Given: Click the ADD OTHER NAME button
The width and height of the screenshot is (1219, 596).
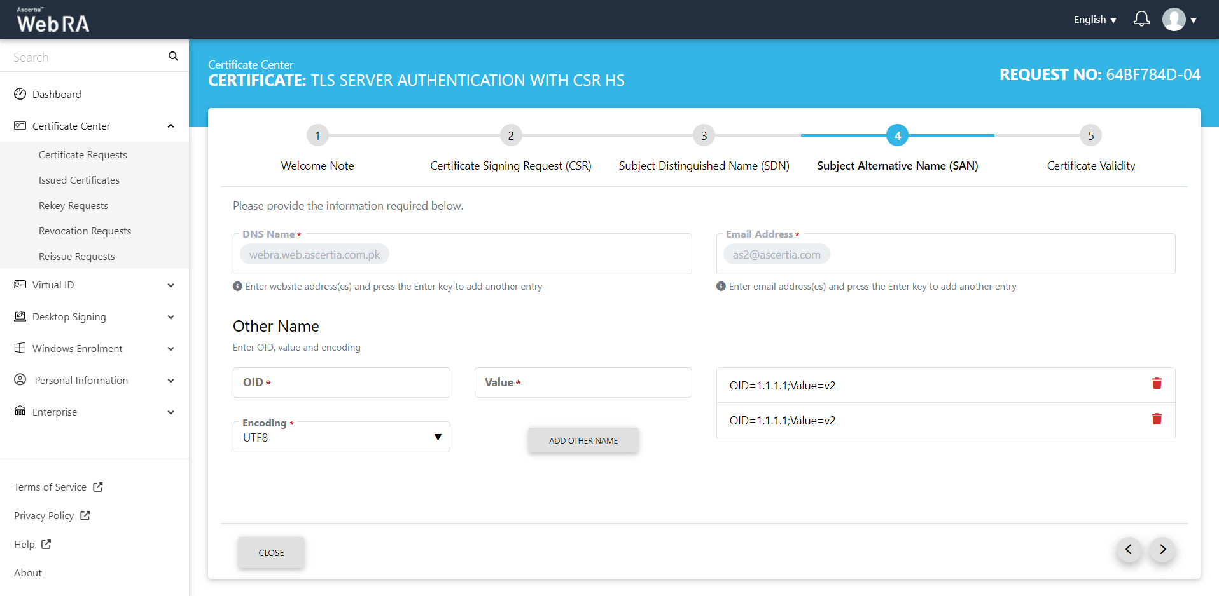Looking at the screenshot, I should click(583, 440).
